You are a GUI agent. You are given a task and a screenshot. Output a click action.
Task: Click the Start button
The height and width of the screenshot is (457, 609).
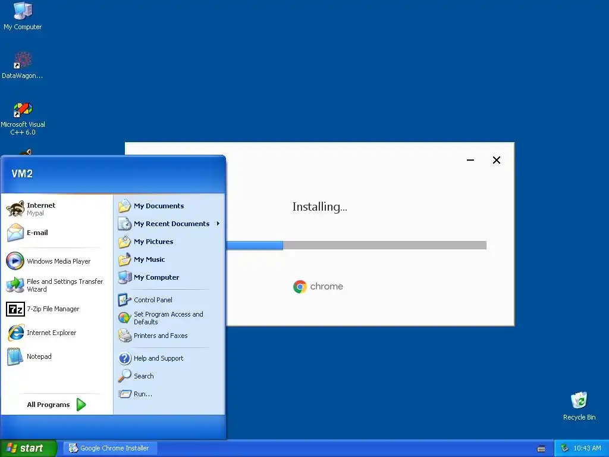pyautogui.click(x=29, y=449)
